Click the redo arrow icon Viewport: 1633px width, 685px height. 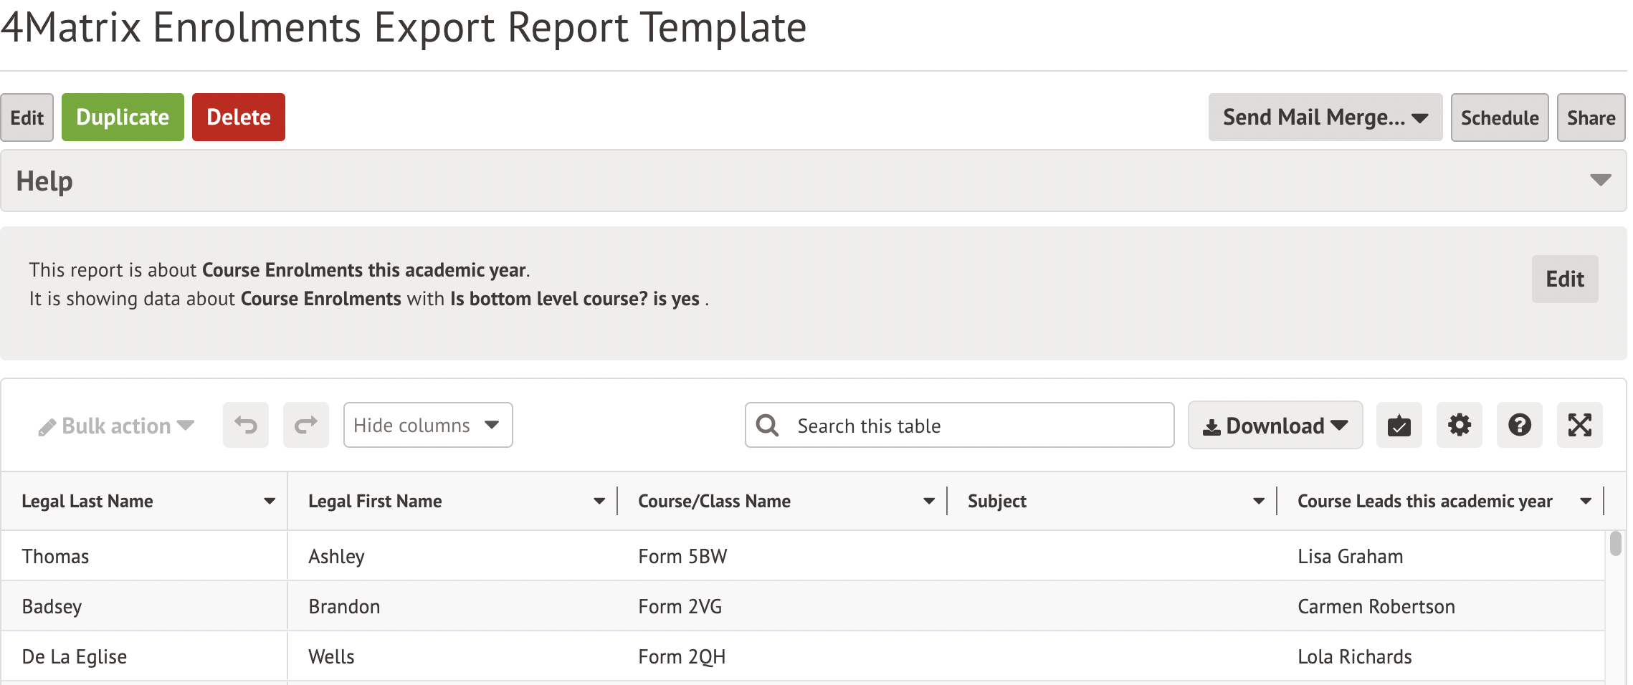coord(305,426)
